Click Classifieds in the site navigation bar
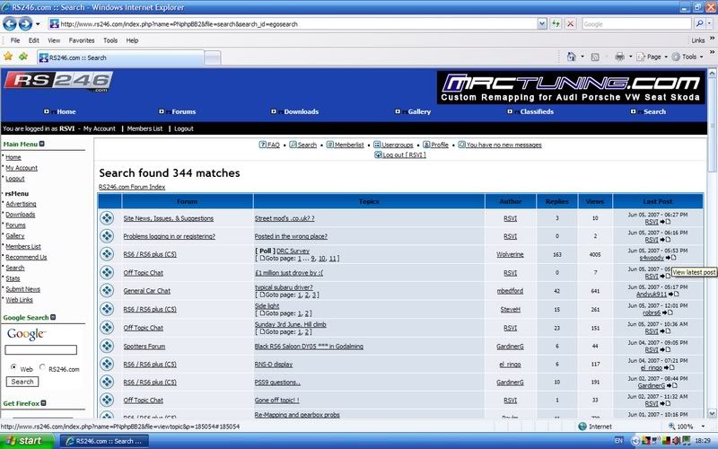Viewport: 718px width, 449px height. click(x=537, y=111)
